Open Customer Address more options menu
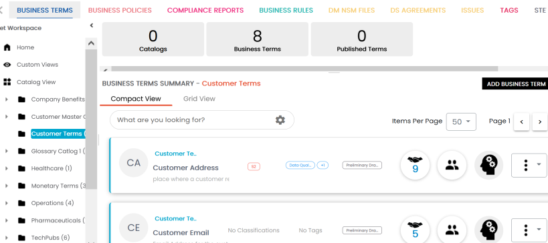The width and height of the screenshot is (548, 243). click(x=529, y=166)
